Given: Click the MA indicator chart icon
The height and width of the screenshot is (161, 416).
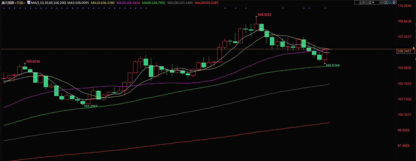Looking at the screenshot, I should 29,3.
